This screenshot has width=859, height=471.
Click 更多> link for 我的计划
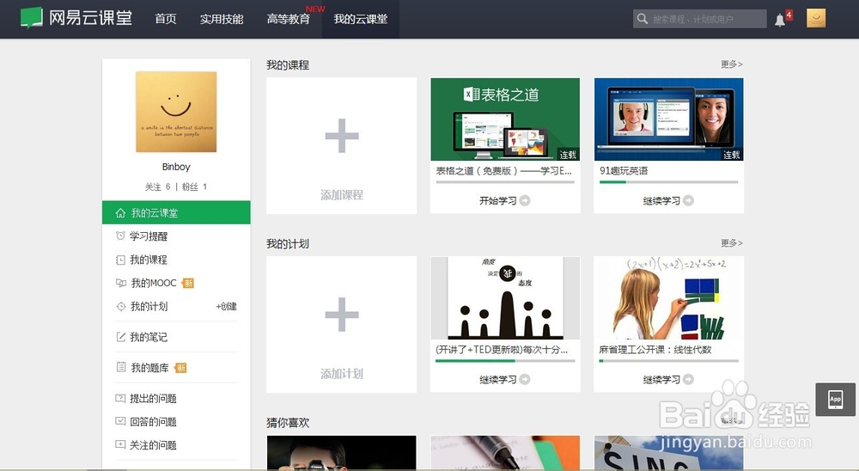[732, 243]
